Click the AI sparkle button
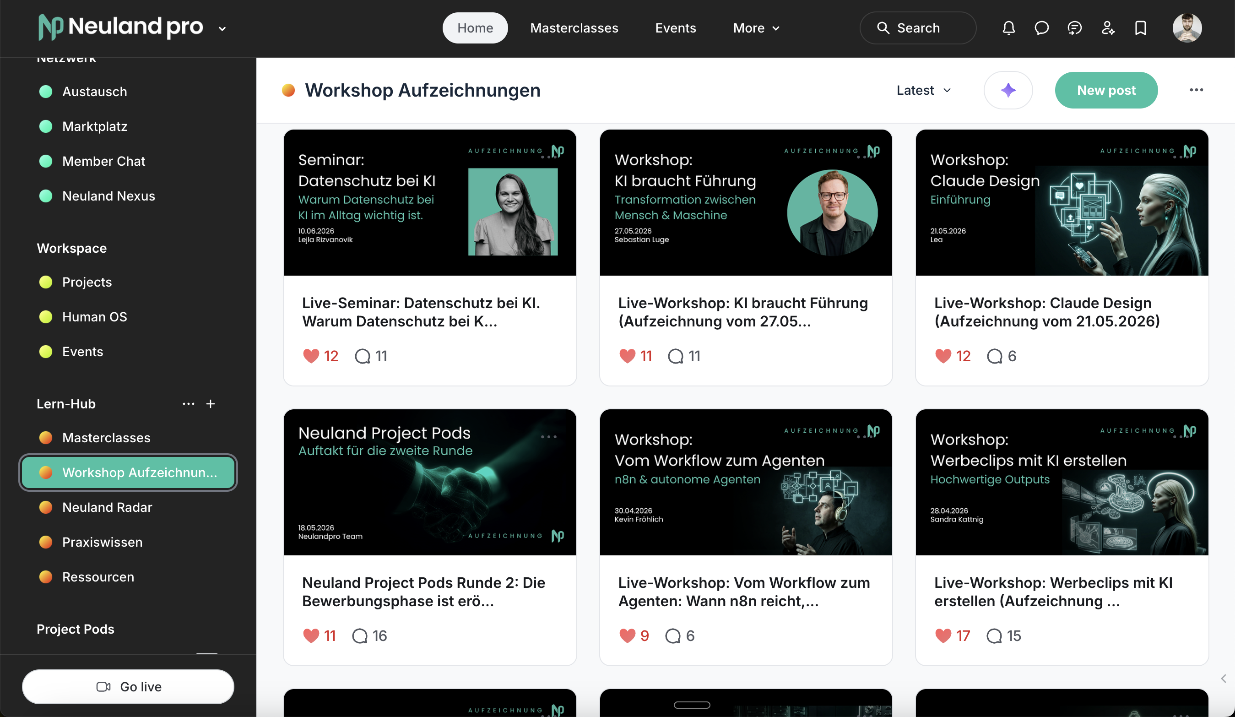This screenshot has width=1235, height=717. click(x=1008, y=90)
